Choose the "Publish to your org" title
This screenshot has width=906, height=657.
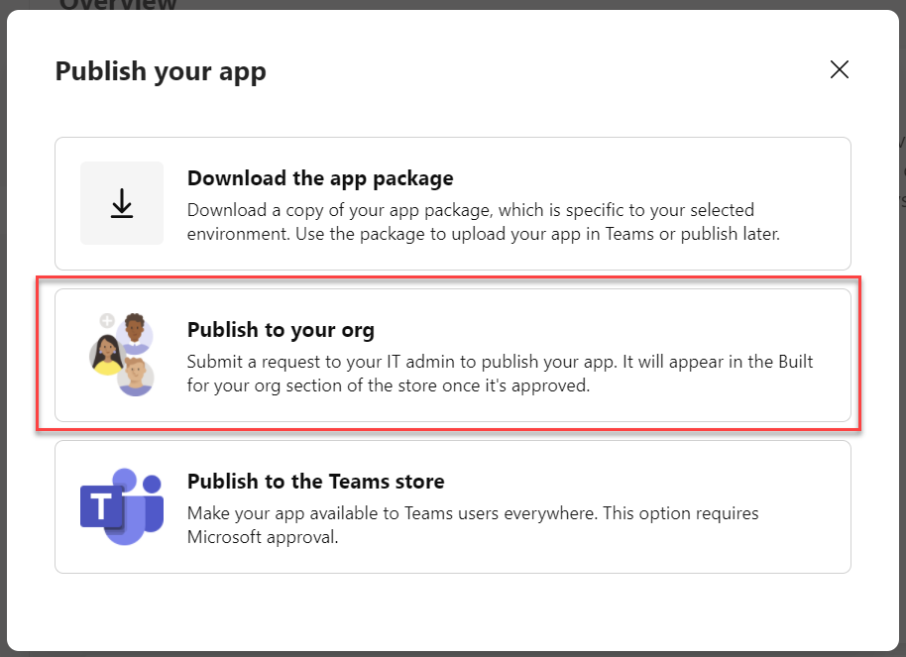click(281, 330)
